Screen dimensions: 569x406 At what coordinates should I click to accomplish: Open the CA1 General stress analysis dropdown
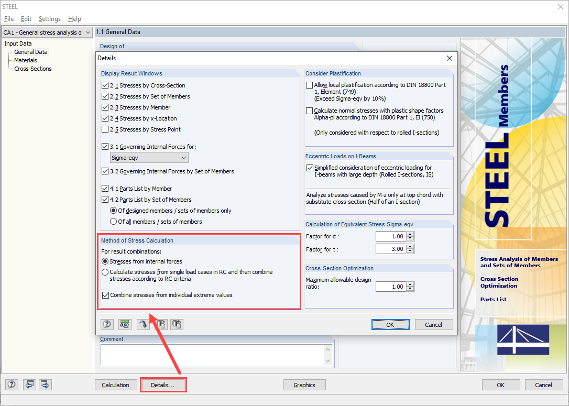47,32
